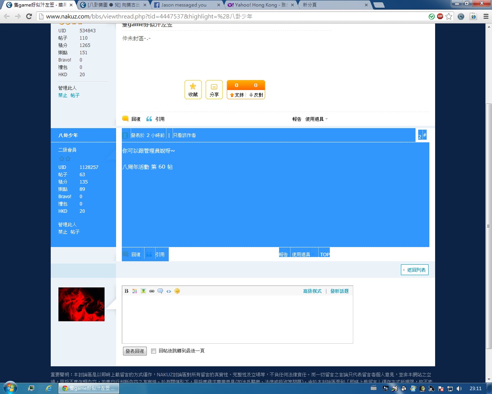Open the font color palette in reply editor
This screenshot has height=394, width=492.
(135, 291)
